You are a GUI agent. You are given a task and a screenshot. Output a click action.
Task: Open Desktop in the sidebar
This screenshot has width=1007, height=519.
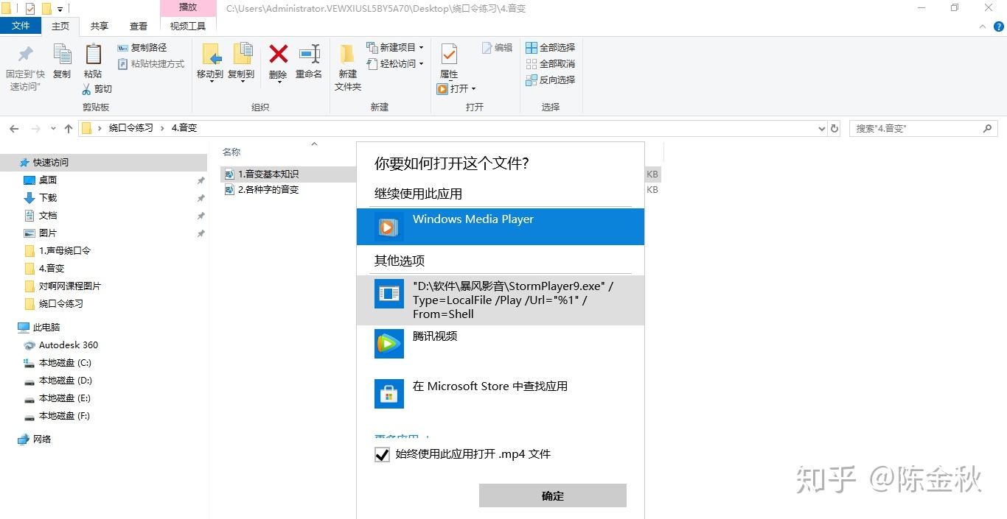pos(48,180)
